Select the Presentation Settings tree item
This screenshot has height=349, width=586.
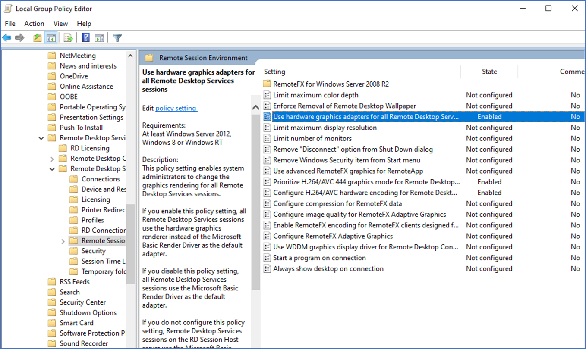[91, 118]
